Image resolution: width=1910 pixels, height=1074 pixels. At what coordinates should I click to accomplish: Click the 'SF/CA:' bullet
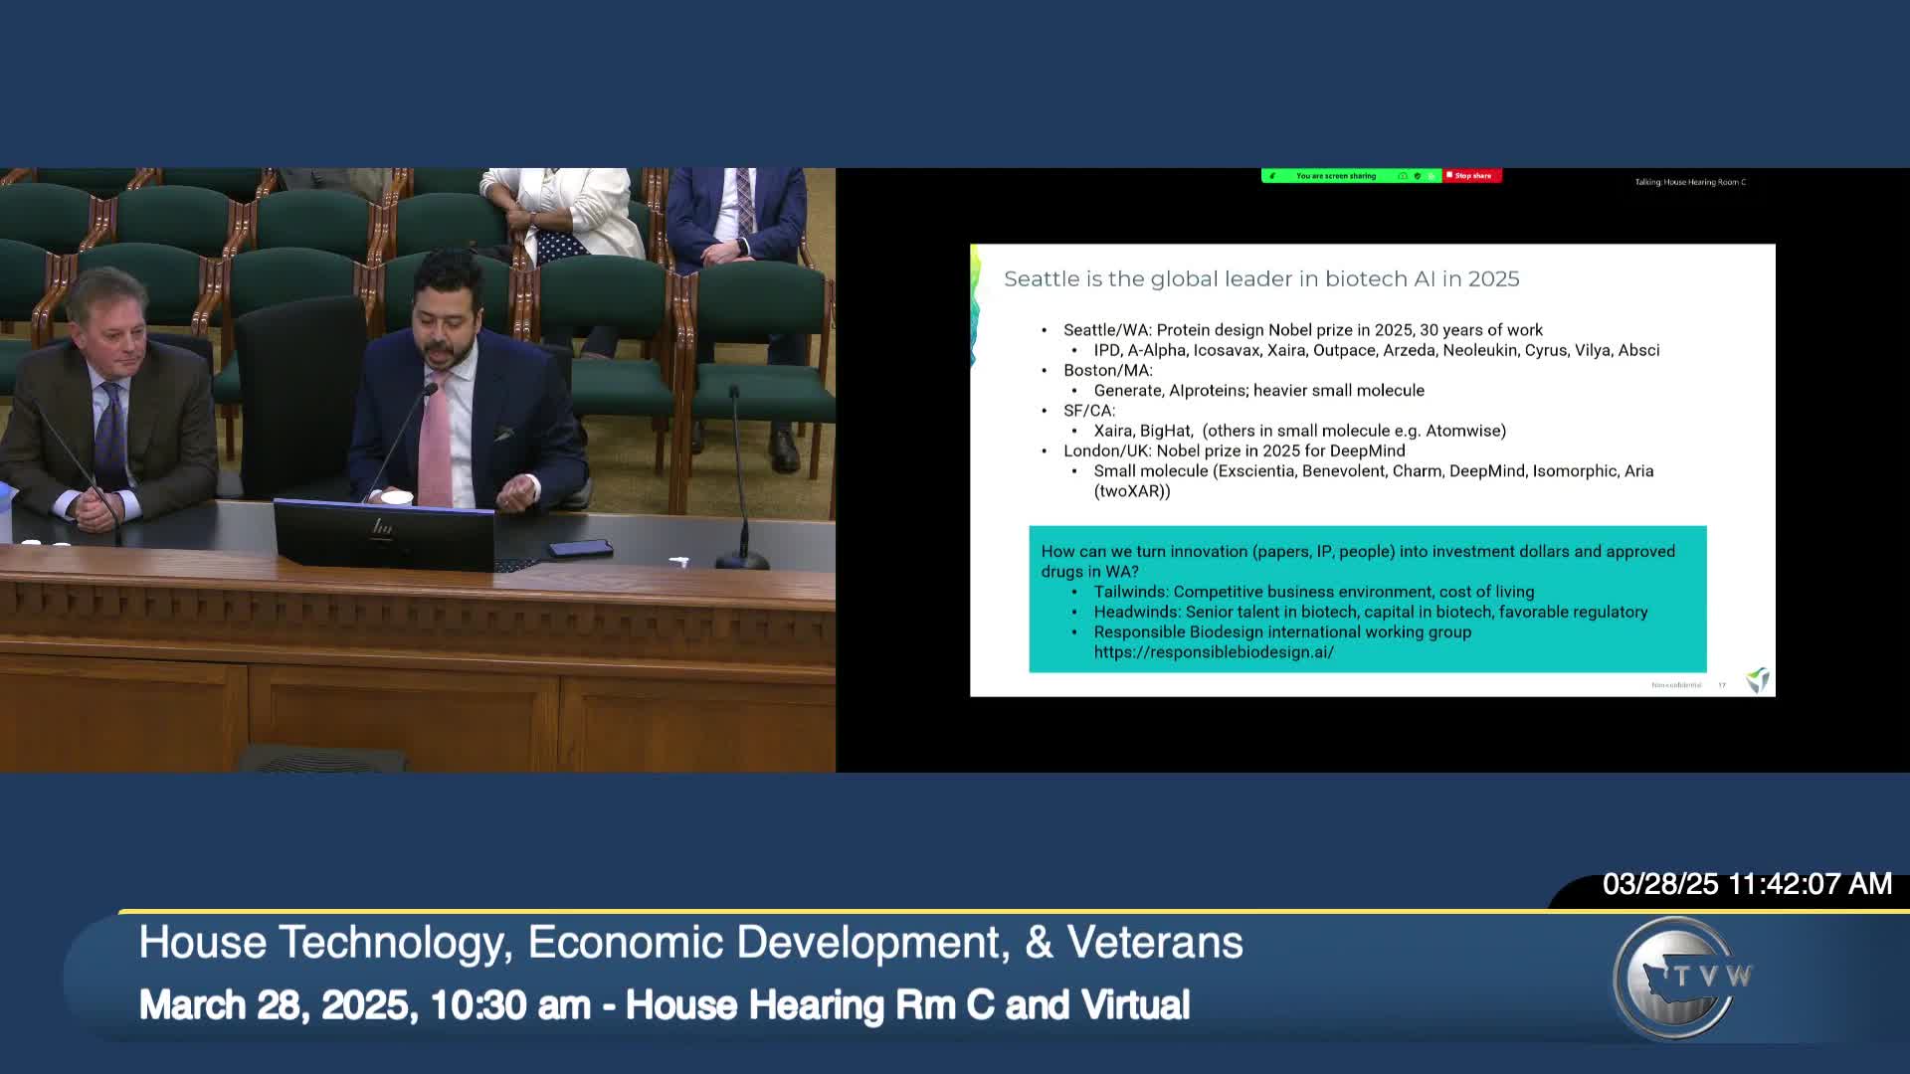pyautogui.click(x=1089, y=411)
